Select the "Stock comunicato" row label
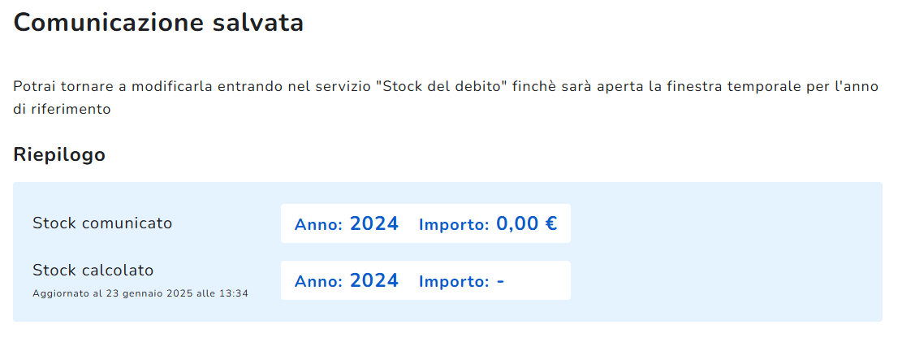The width and height of the screenshot is (898, 338). coord(102,223)
